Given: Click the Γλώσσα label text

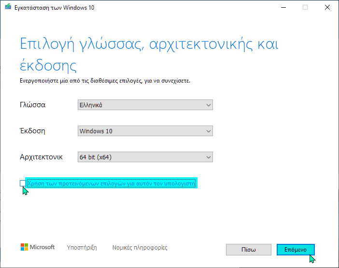Looking at the screenshot, I should (33, 105).
